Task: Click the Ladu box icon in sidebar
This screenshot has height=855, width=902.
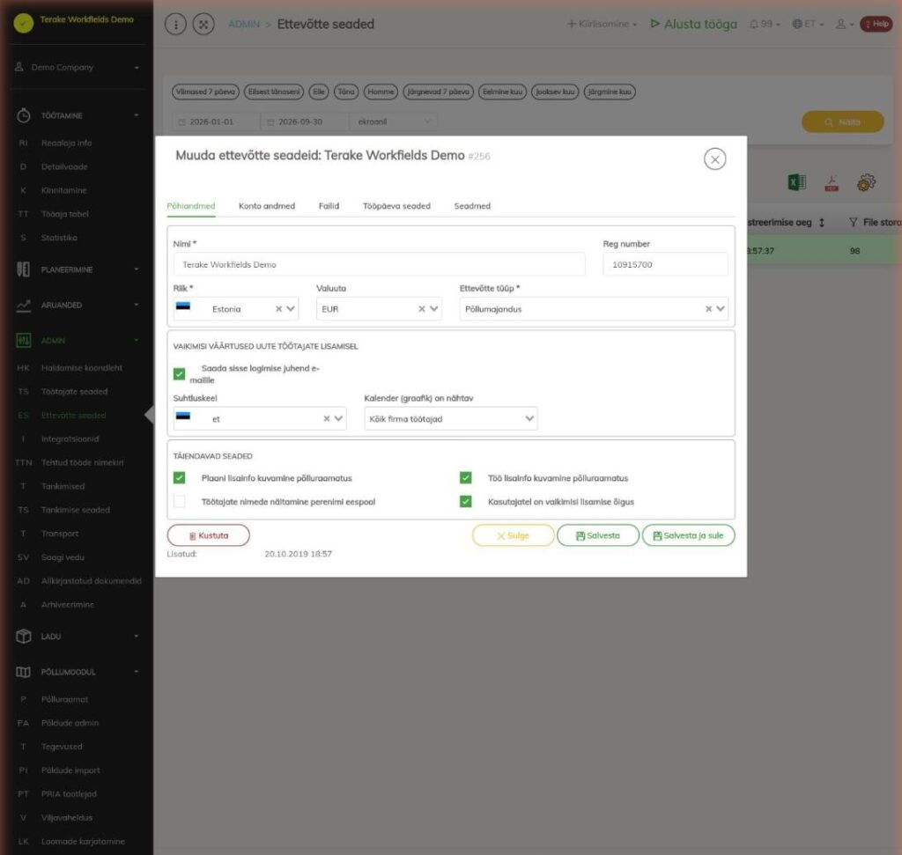Action: pos(24,636)
